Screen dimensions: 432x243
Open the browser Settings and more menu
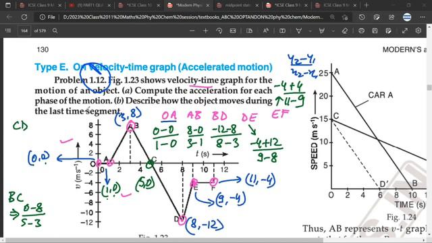click(x=423, y=17)
